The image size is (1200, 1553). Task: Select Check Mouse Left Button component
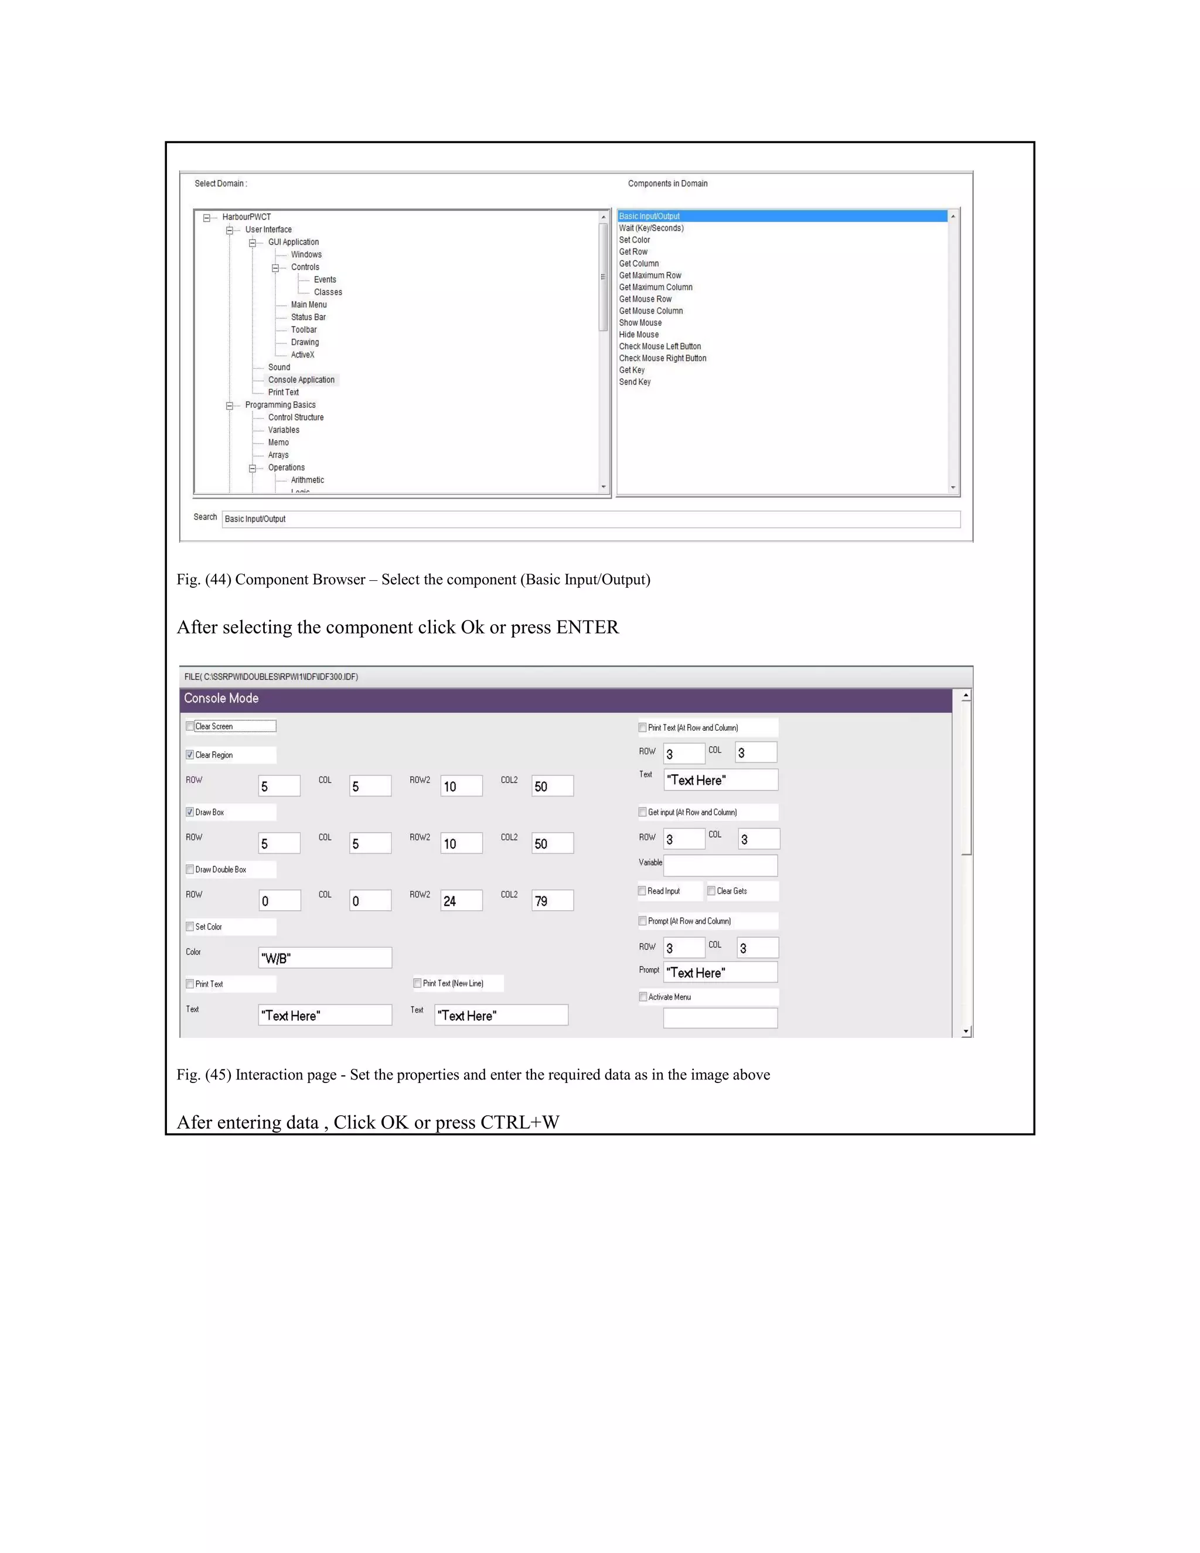(659, 346)
